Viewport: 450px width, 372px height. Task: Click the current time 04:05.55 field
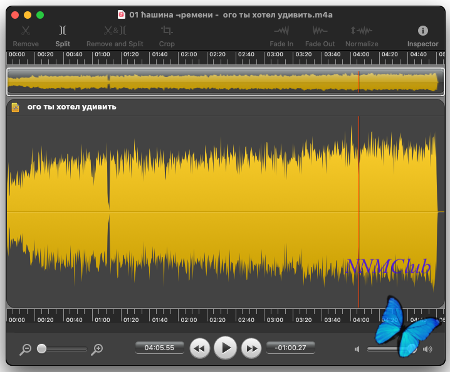(x=159, y=347)
